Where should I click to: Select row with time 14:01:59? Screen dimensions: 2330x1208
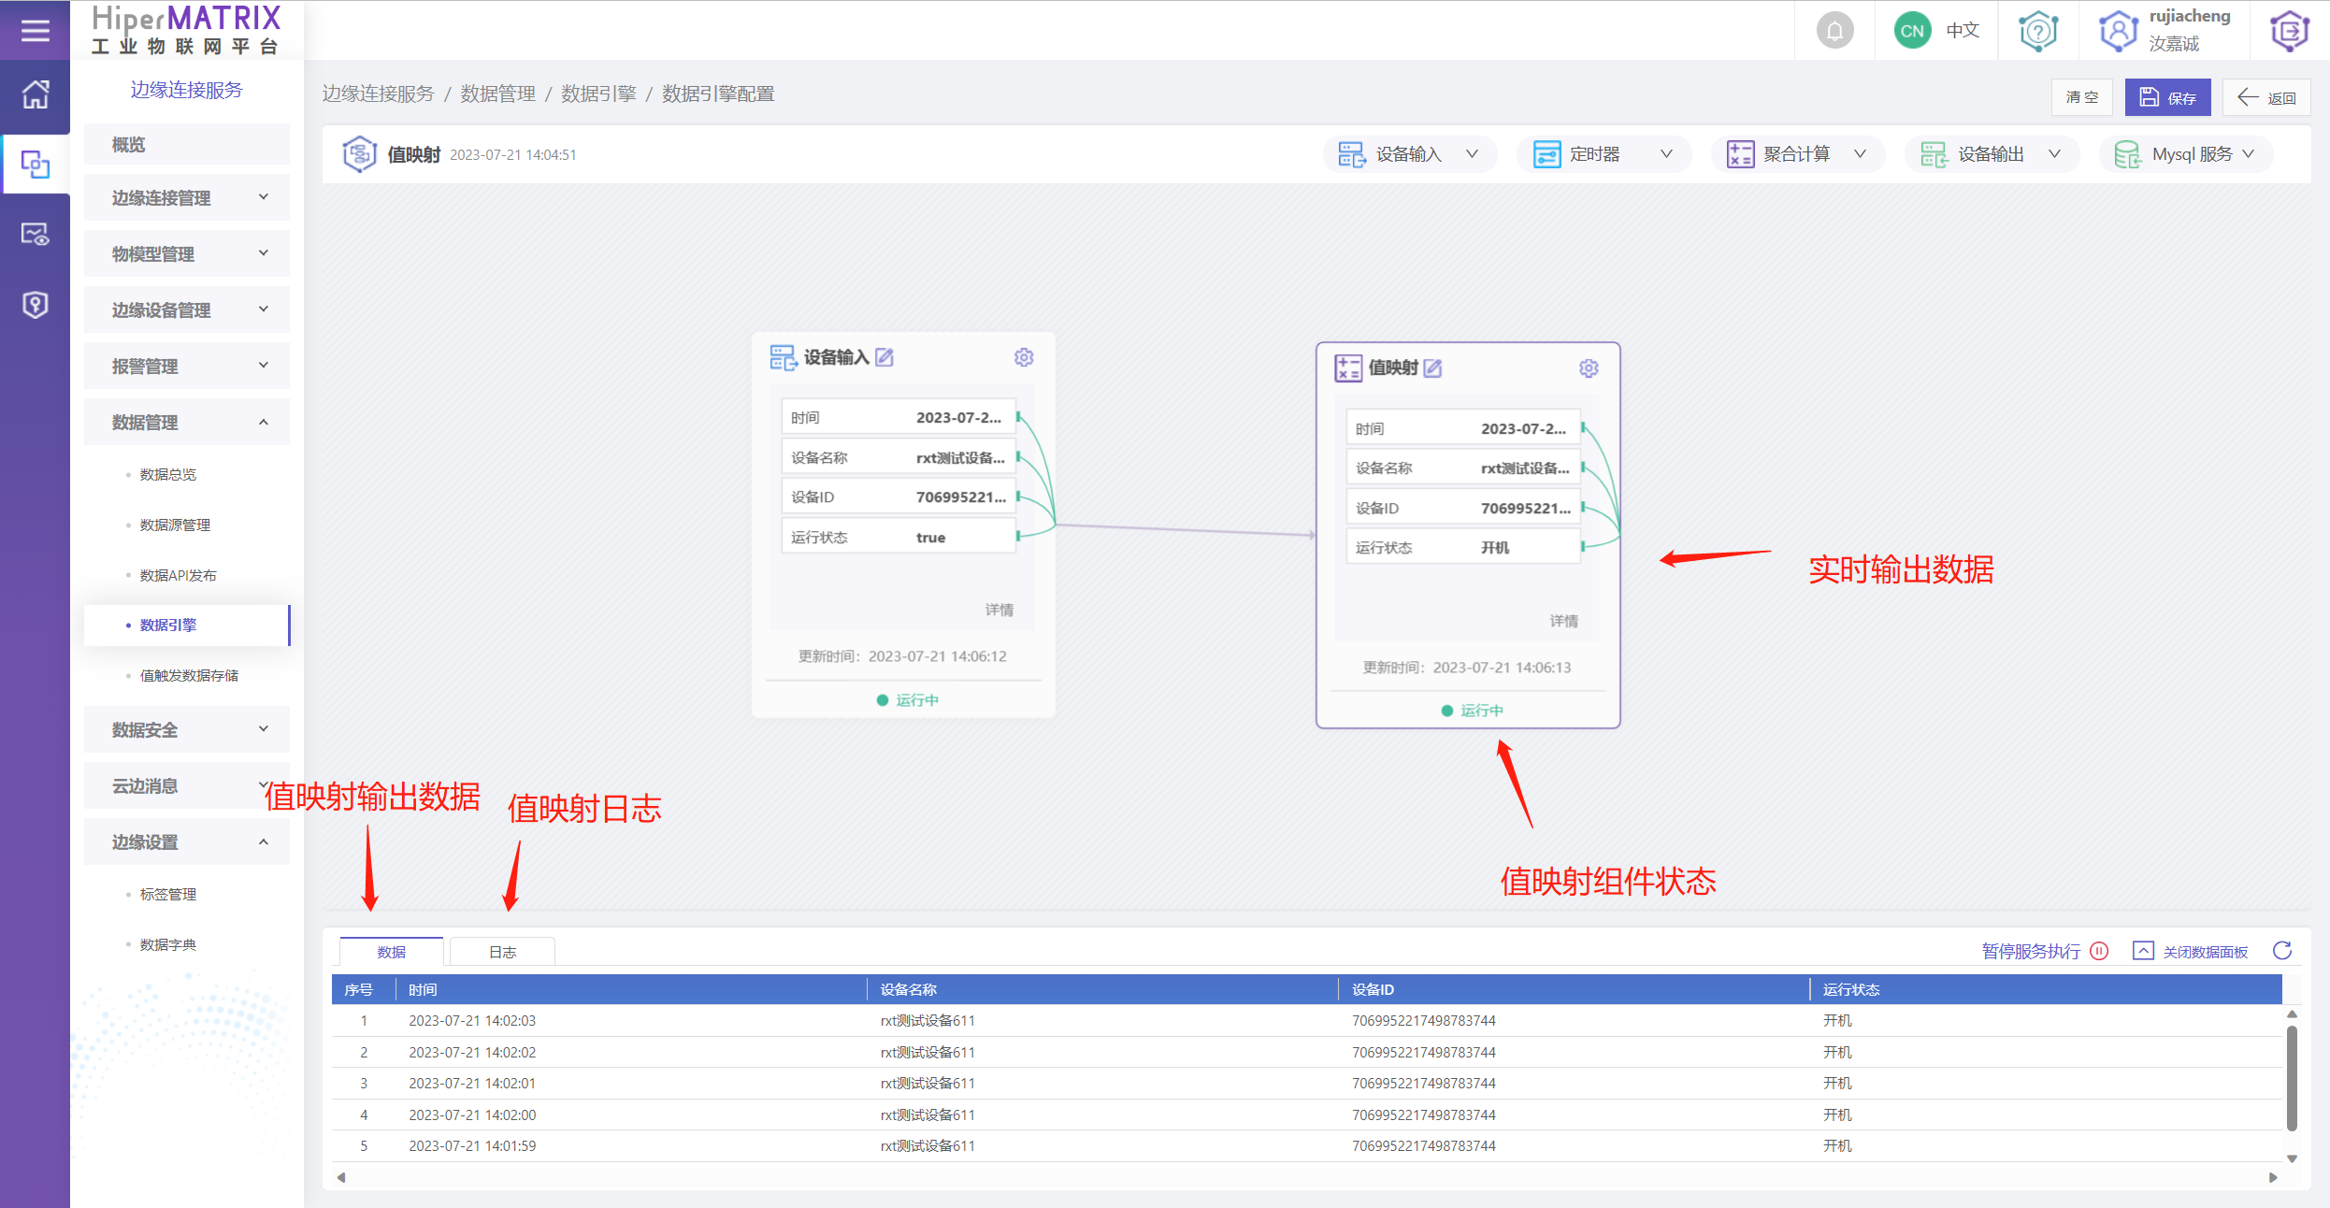(1306, 1145)
